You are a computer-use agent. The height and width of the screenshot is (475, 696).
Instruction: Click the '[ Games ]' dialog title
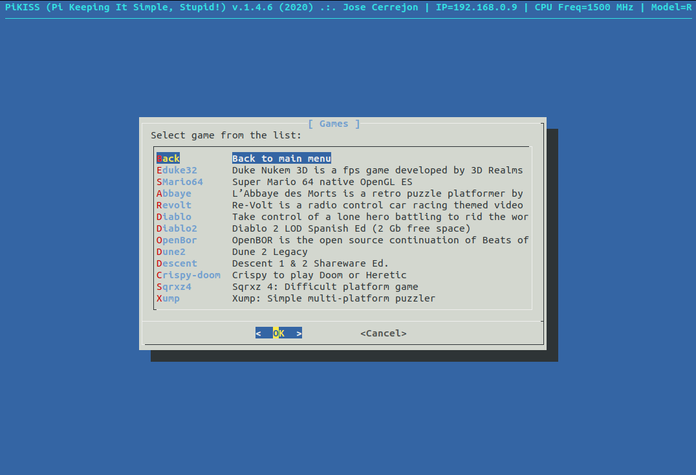tap(334, 124)
